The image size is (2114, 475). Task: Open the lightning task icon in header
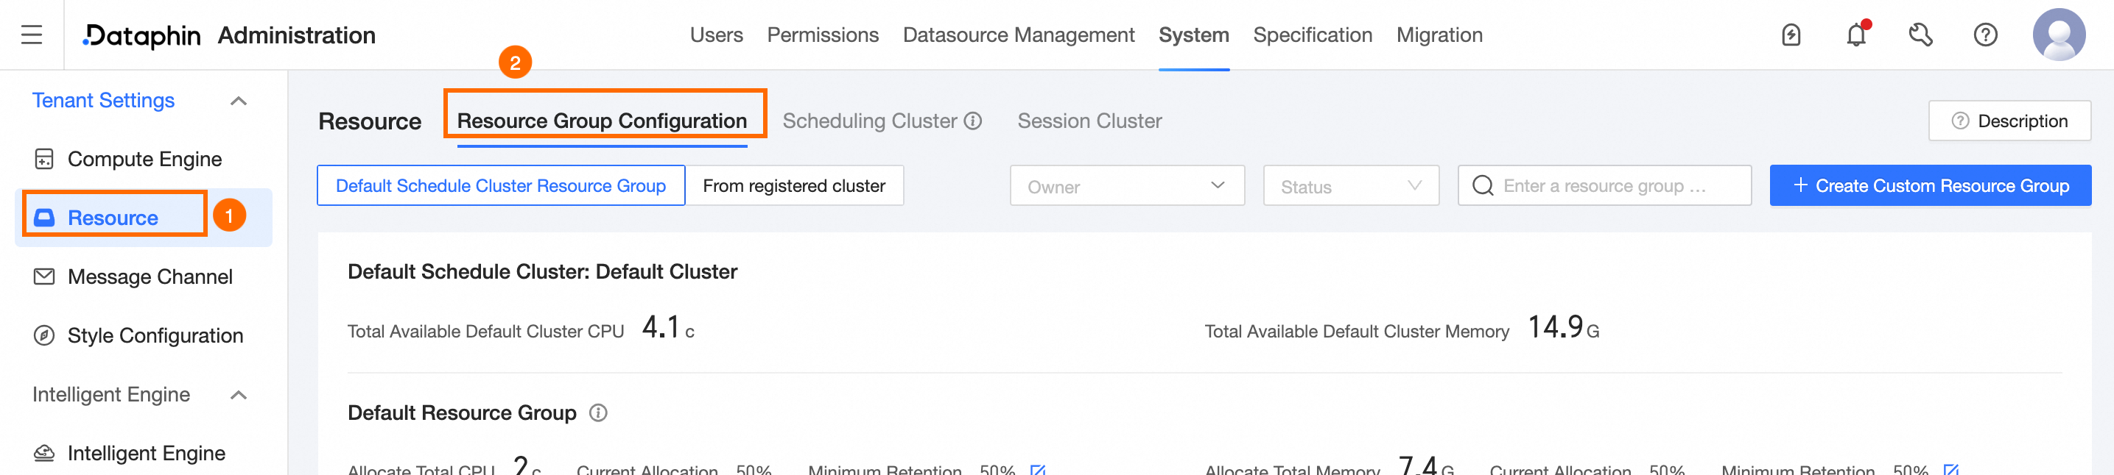click(1791, 35)
